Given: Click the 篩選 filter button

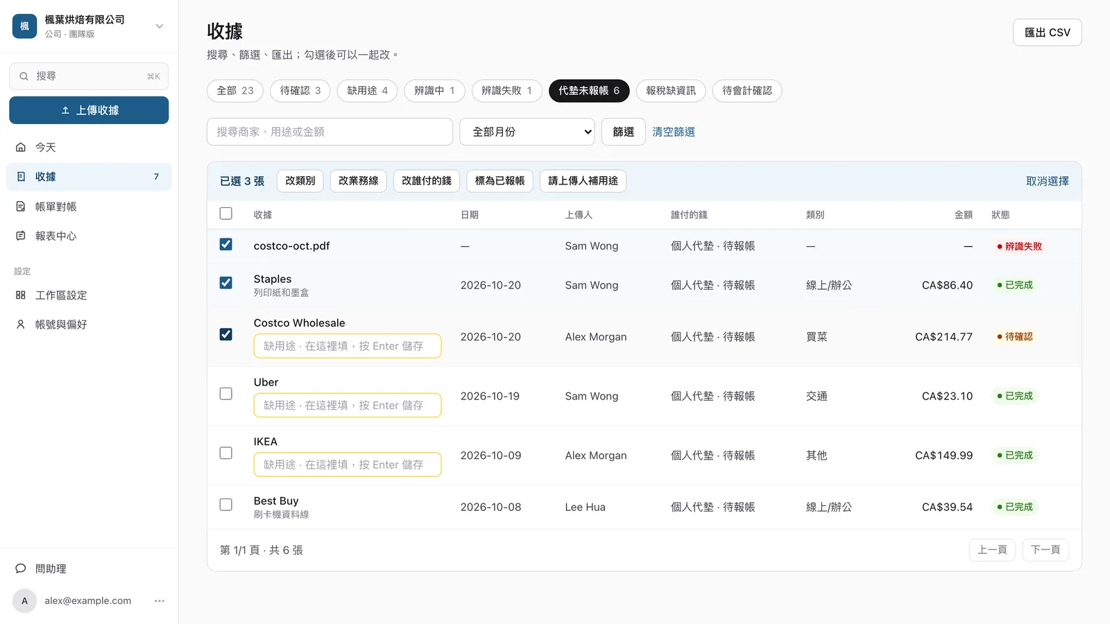Looking at the screenshot, I should point(624,132).
